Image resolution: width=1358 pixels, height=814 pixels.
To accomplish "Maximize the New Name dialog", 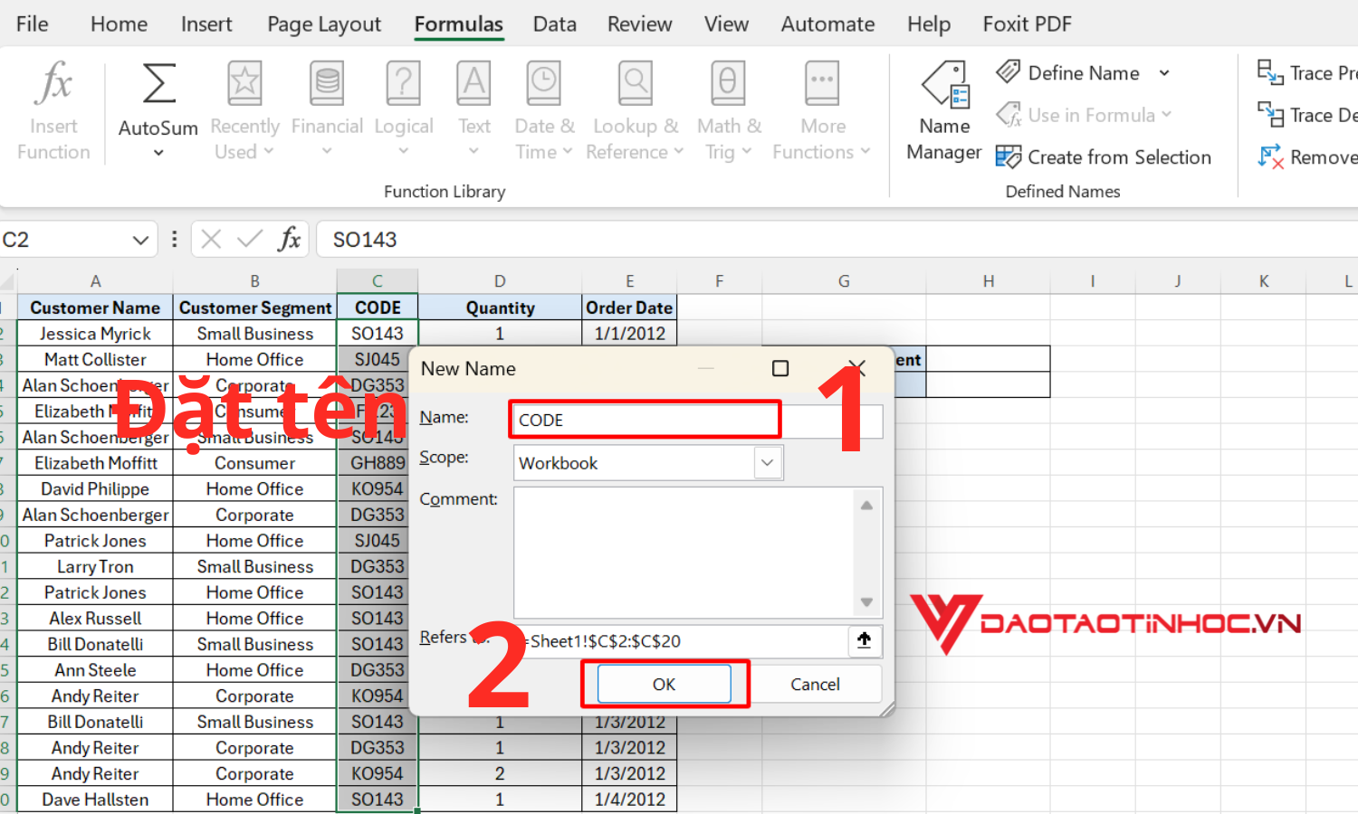I will [x=780, y=368].
